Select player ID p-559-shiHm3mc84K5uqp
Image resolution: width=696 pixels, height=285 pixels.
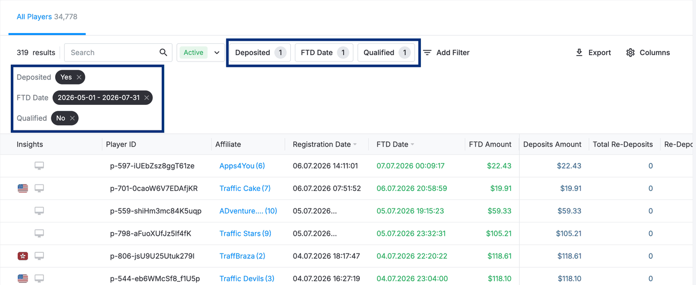156,211
